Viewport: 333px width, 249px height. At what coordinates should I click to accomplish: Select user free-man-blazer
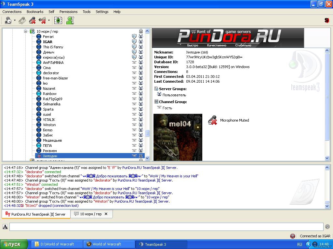[55, 78]
